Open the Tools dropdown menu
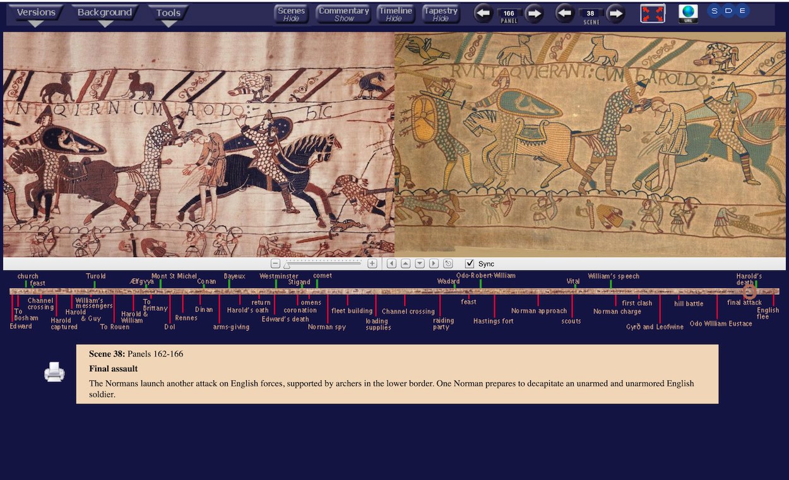 pos(169,14)
